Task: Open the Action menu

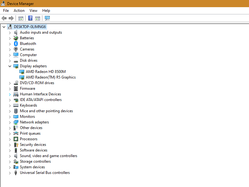Action: coord(19,11)
